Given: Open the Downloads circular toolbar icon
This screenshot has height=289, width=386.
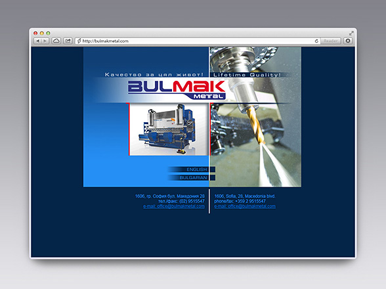Looking at the screenshot, I should (x=348, y=41).
